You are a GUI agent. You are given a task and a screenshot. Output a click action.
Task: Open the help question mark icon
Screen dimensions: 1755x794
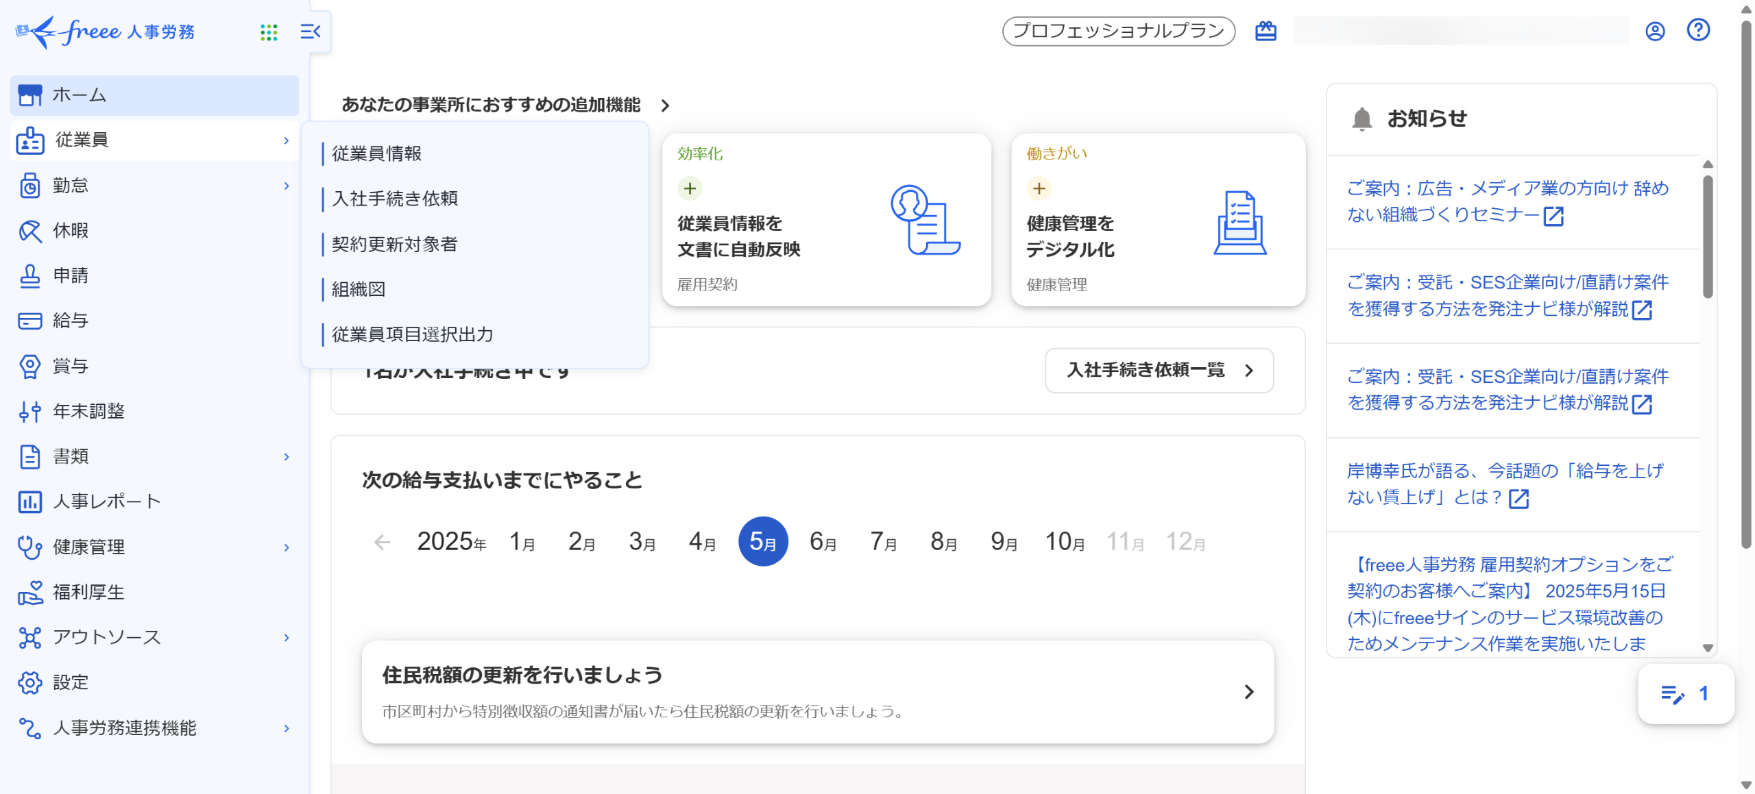coord(1698,30)
